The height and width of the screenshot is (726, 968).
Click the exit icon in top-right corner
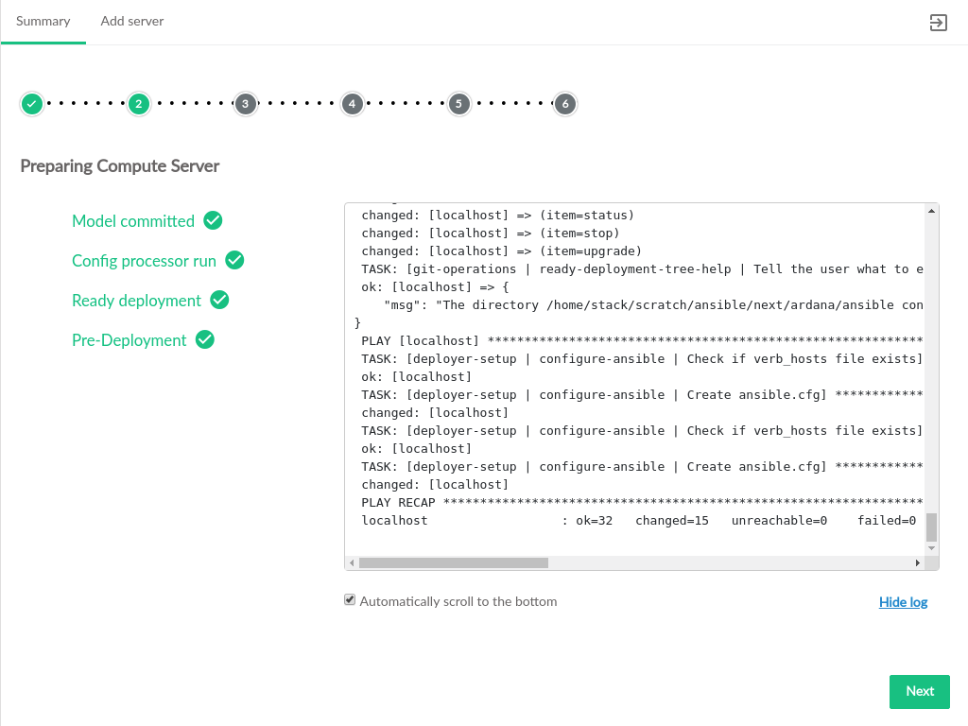click(938, 23)
